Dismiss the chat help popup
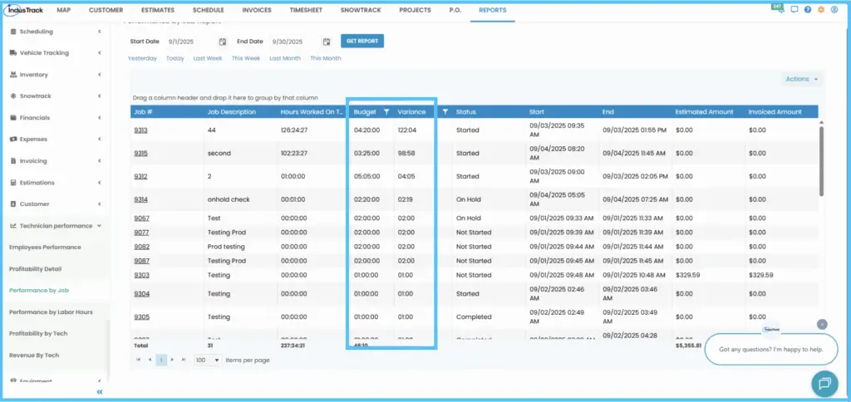Screen dimensions: 851x402 point(822,325)
